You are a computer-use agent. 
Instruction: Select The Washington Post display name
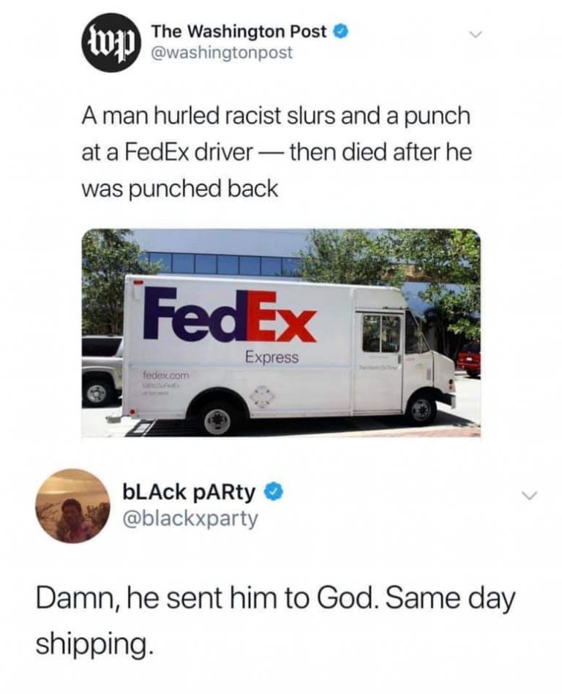pyautogui.click(x=239, y=31)
